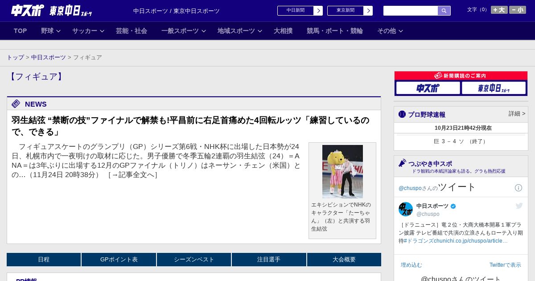Click arrow next to 中日新聞 button
535x281 pixels.
pyautogui.click(x=318, y=11)
